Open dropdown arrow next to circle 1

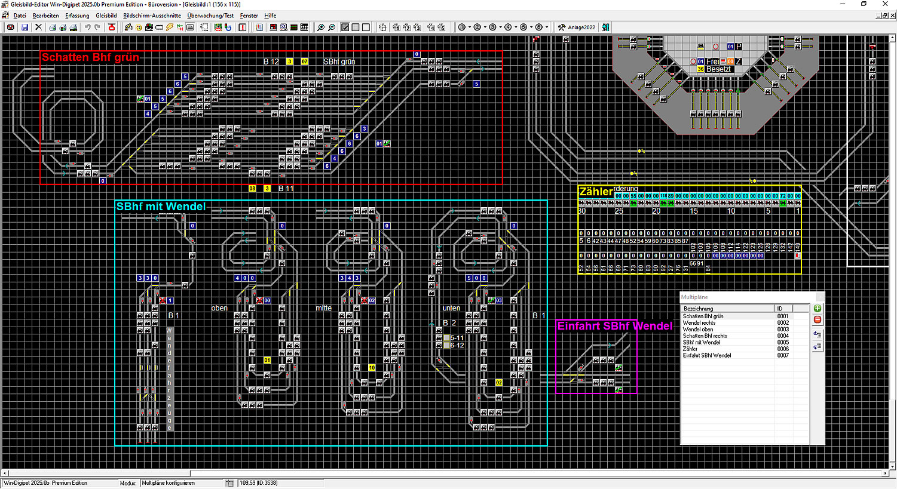point(470,27)
